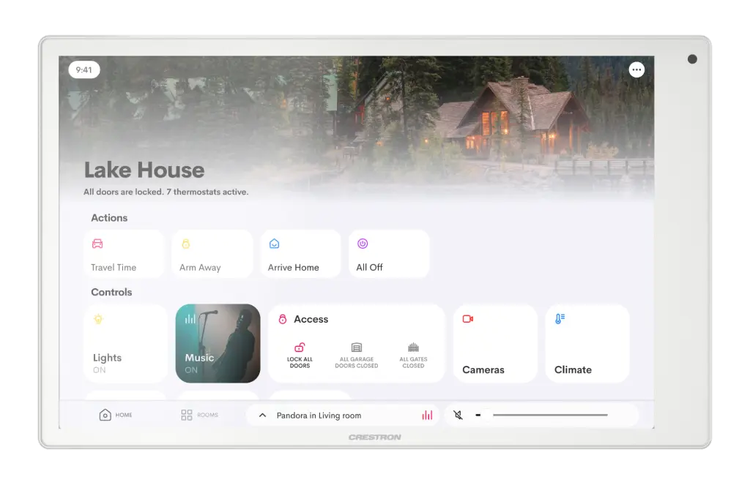Tap the Arrive Home house icon
Screen dimensions: 750x485
point(274,244)
